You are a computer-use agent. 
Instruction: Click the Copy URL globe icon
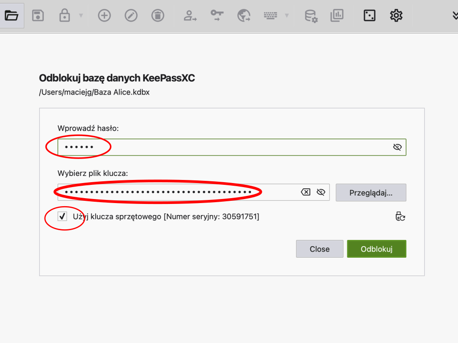tap(243, 16)
